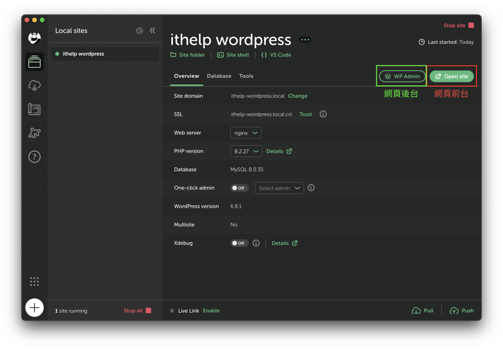Open the apps grid icon in sidebar

(x=34, y=281)
